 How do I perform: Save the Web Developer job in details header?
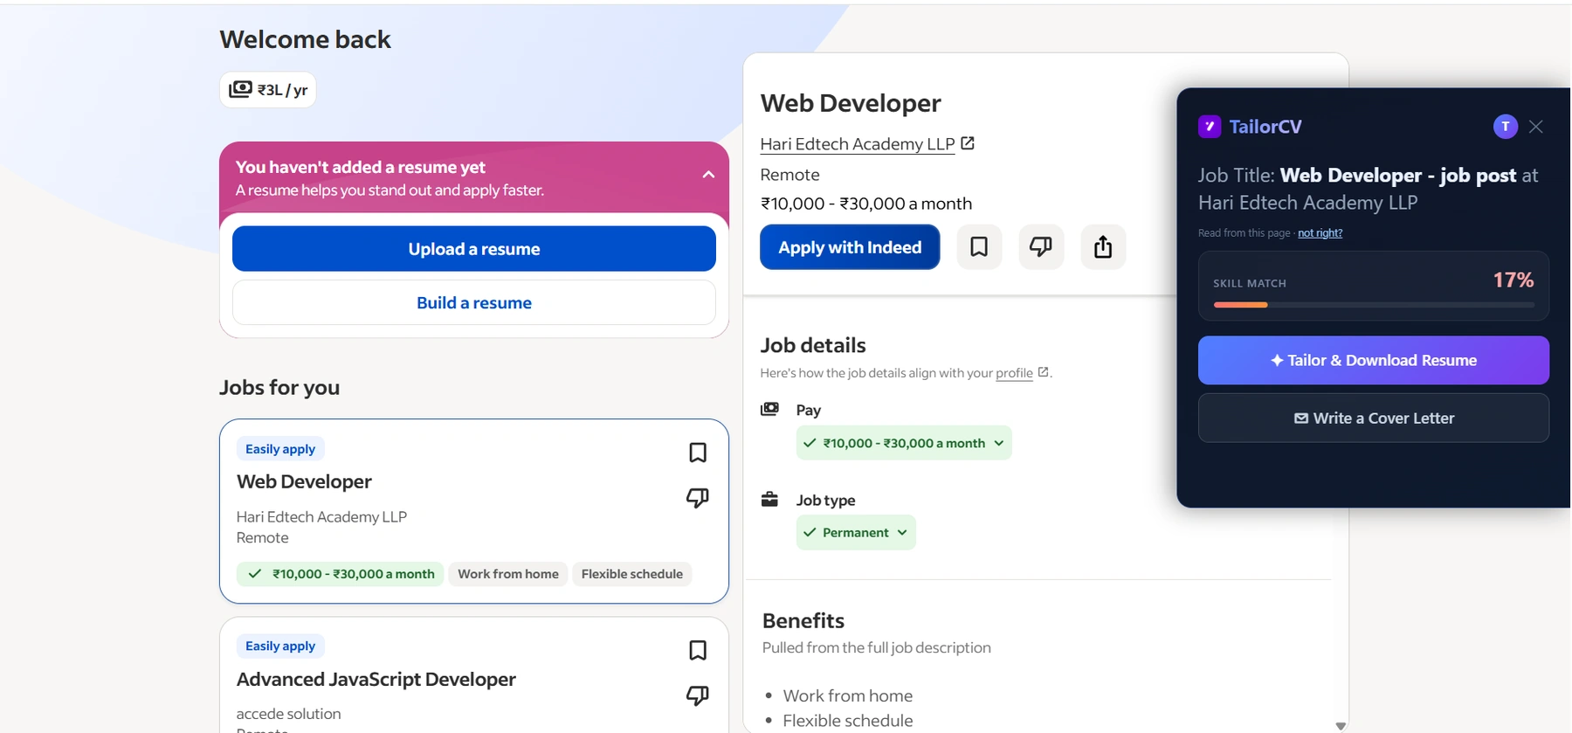click(x=979, y=247)
